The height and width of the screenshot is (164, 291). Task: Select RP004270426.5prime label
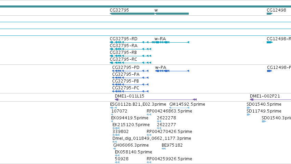pyautogui.click(x=169, y=132)
